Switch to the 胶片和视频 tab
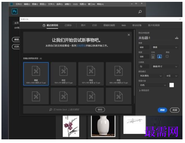This screenshot has width=185, height=143. click(154, 25)
